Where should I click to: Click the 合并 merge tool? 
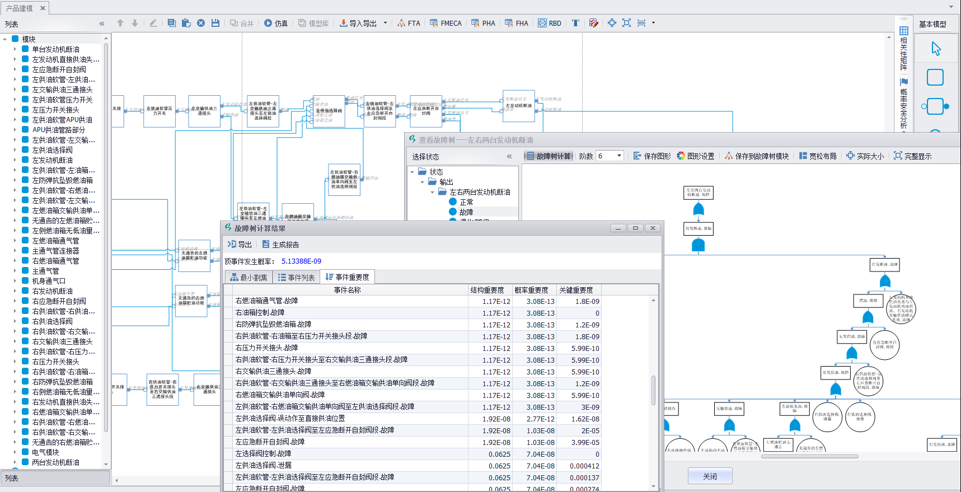242,23
